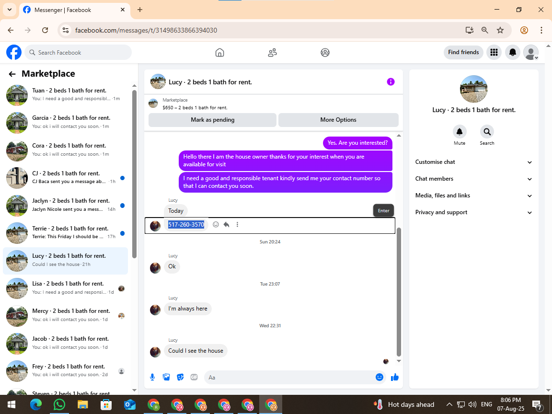Screen dimensions: 552x414
Task: Open Outlook from the taskbar
Action: 130,404
